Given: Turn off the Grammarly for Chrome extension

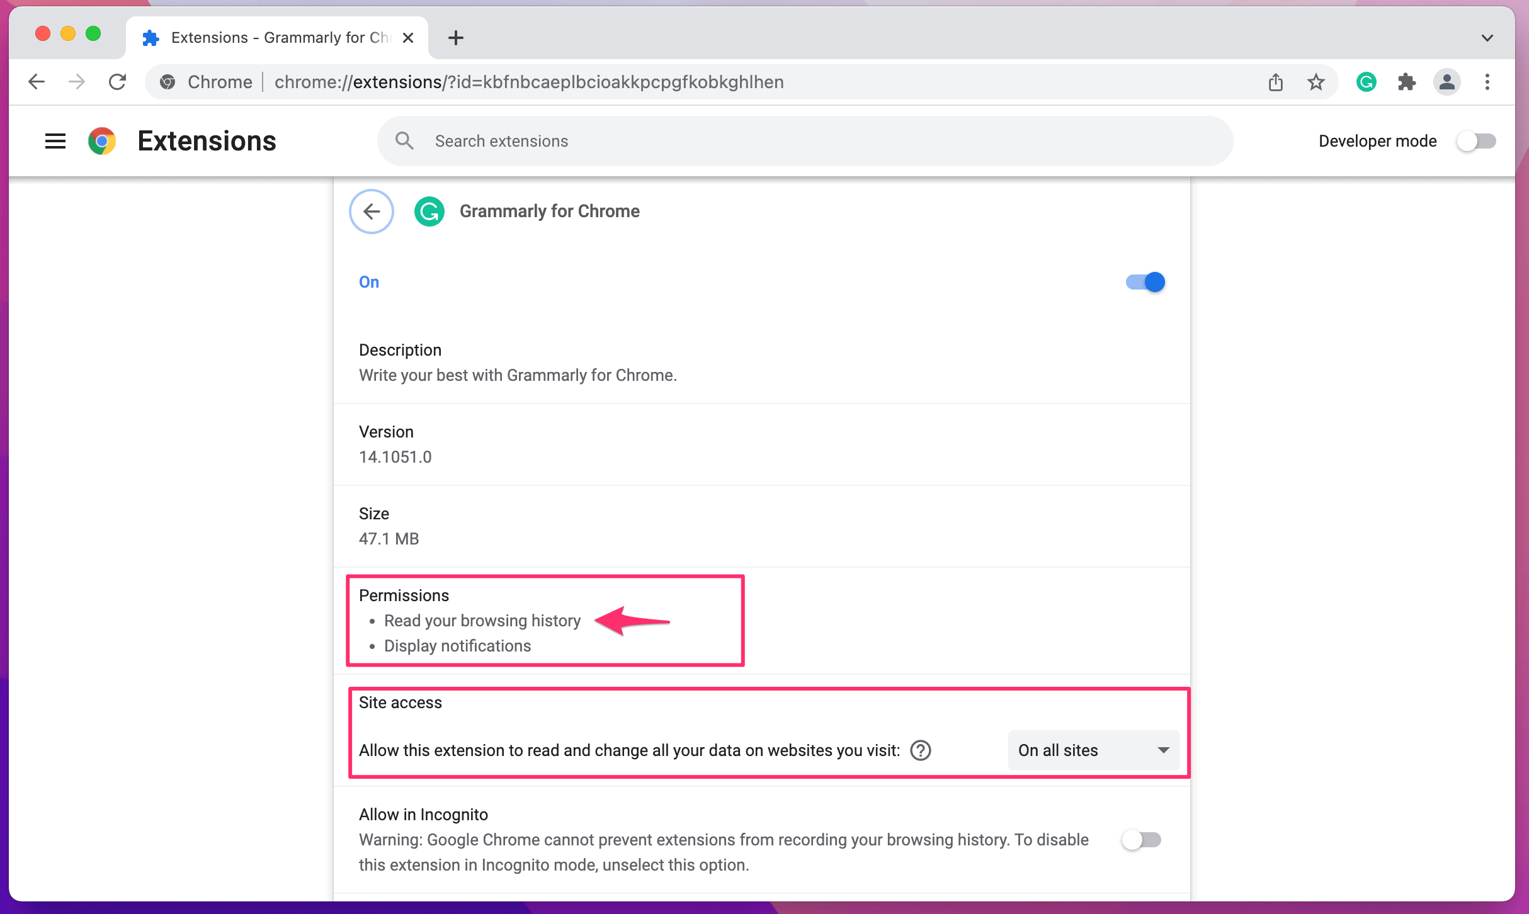Looking at the screenshot, I should (x=1144, y=282).
